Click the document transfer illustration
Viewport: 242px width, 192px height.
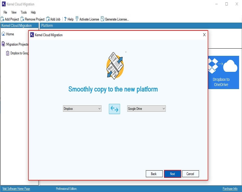(115, 66)
